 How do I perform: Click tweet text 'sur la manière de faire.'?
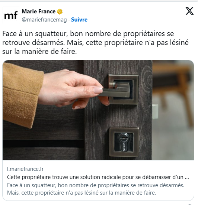39,52
